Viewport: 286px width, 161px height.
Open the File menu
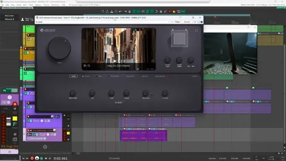[x=2, y=5]
